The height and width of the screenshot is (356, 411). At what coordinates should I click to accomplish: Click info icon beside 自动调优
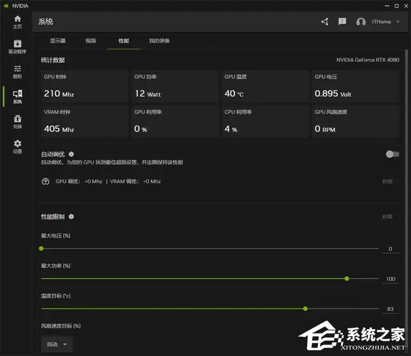click(x=71, y=154)
